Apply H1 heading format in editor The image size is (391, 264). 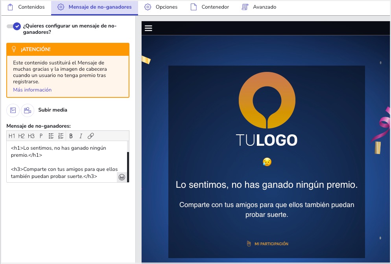click(x=12, y=136)
